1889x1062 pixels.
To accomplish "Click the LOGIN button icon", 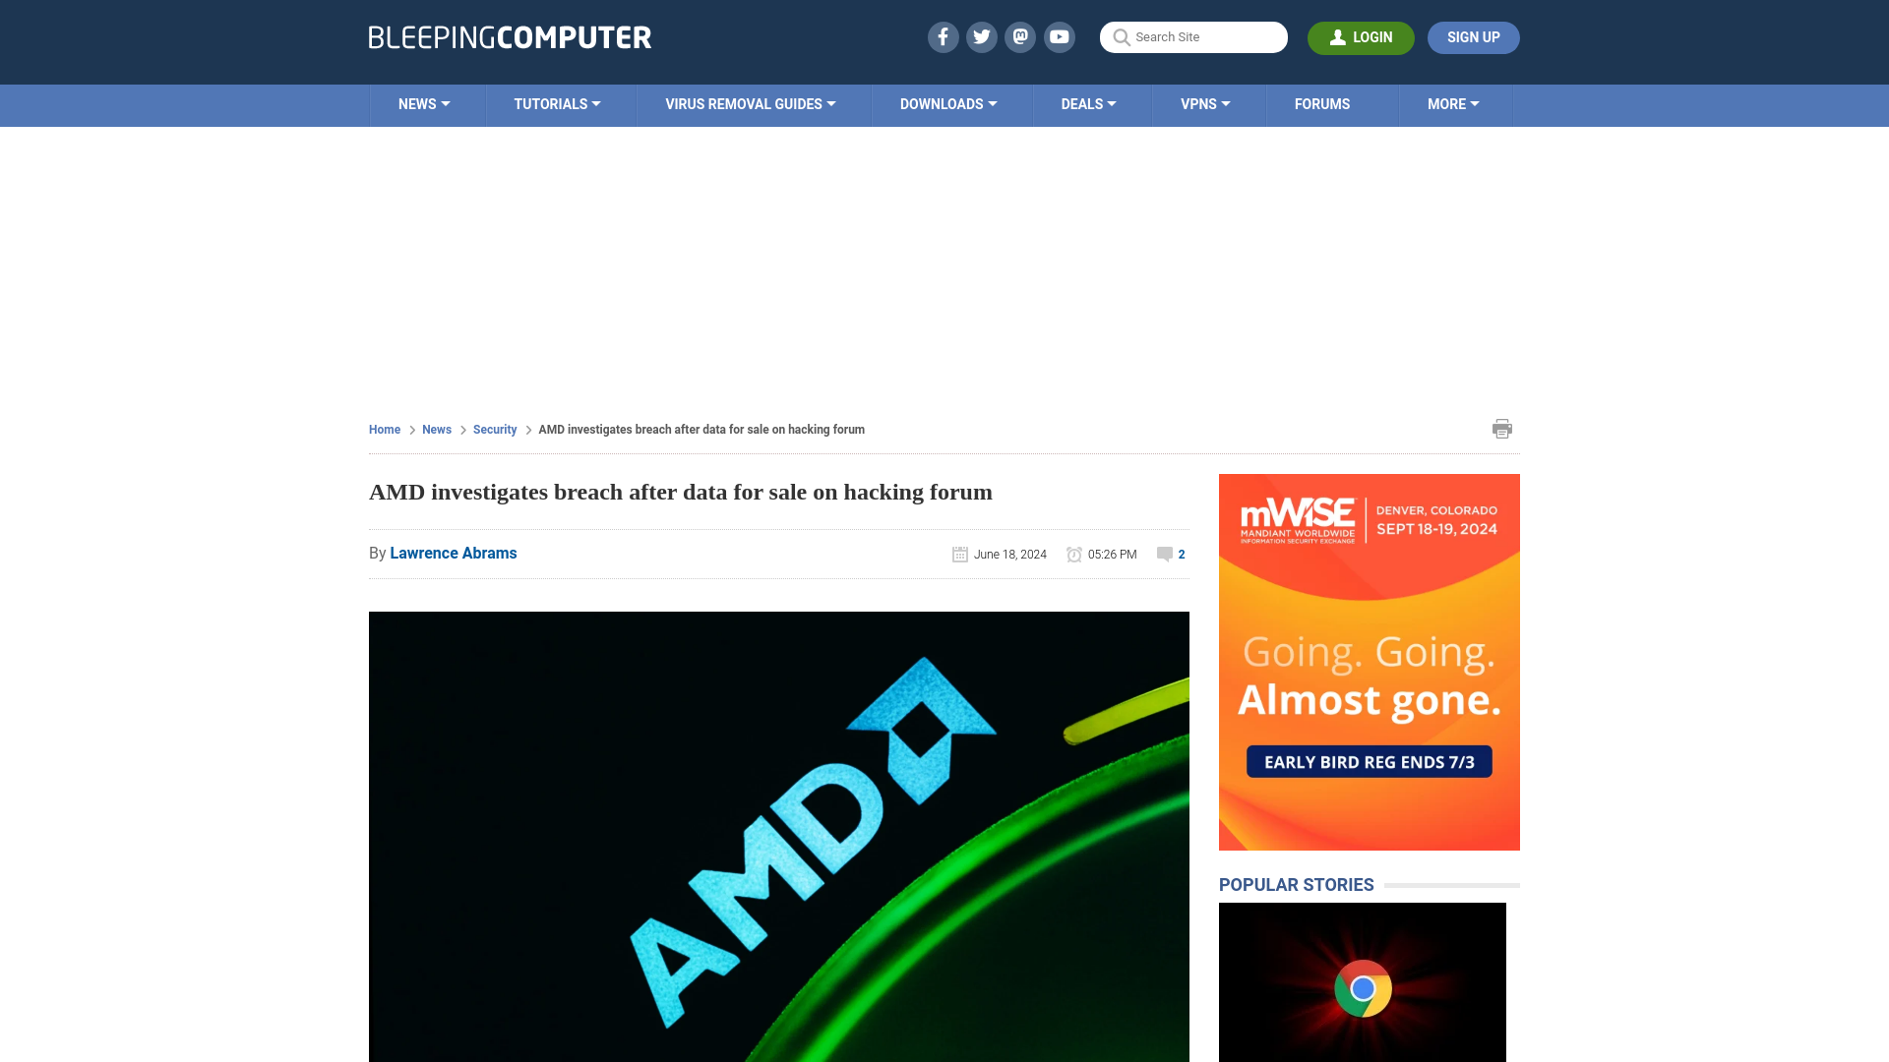I will pos(1338,37).
